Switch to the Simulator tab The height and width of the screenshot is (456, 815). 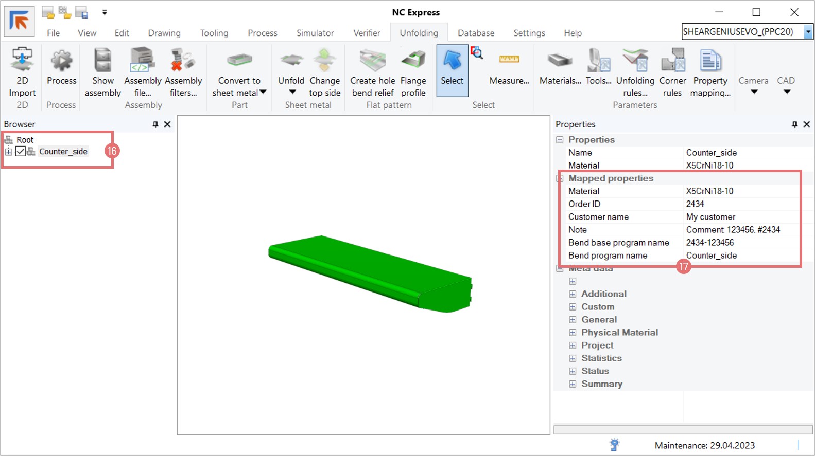coord(315,33)
